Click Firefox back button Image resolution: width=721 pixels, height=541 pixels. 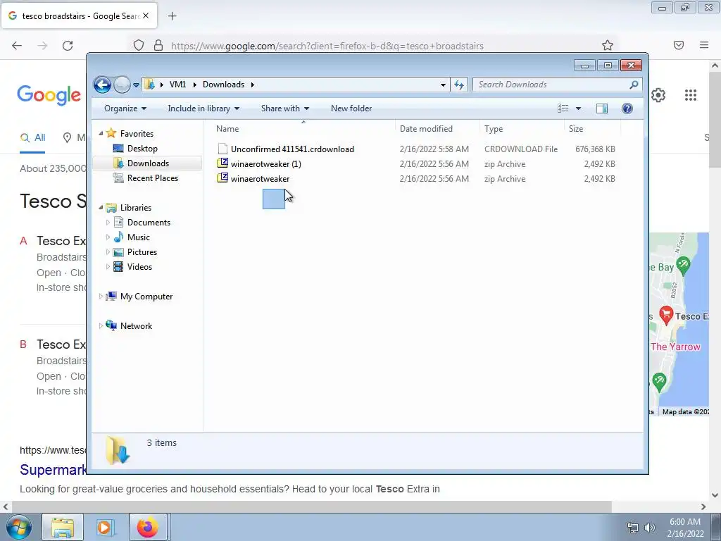point(17,46)
